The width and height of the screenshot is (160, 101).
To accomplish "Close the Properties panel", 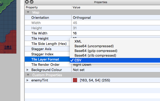I will tap(27, 2).
